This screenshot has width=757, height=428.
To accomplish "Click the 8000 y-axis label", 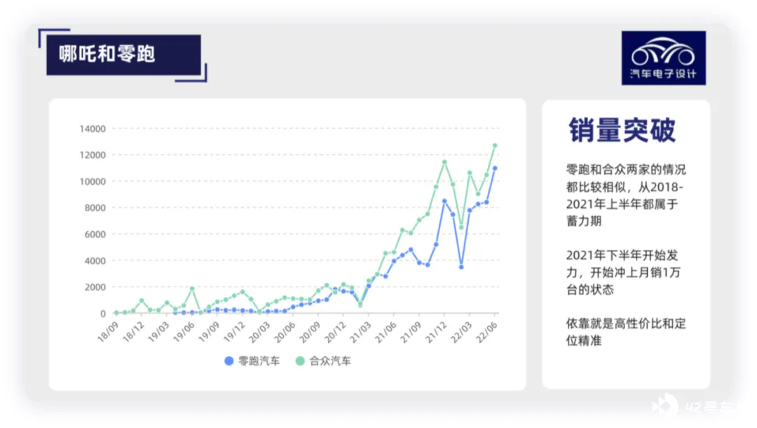I will 95,208.
